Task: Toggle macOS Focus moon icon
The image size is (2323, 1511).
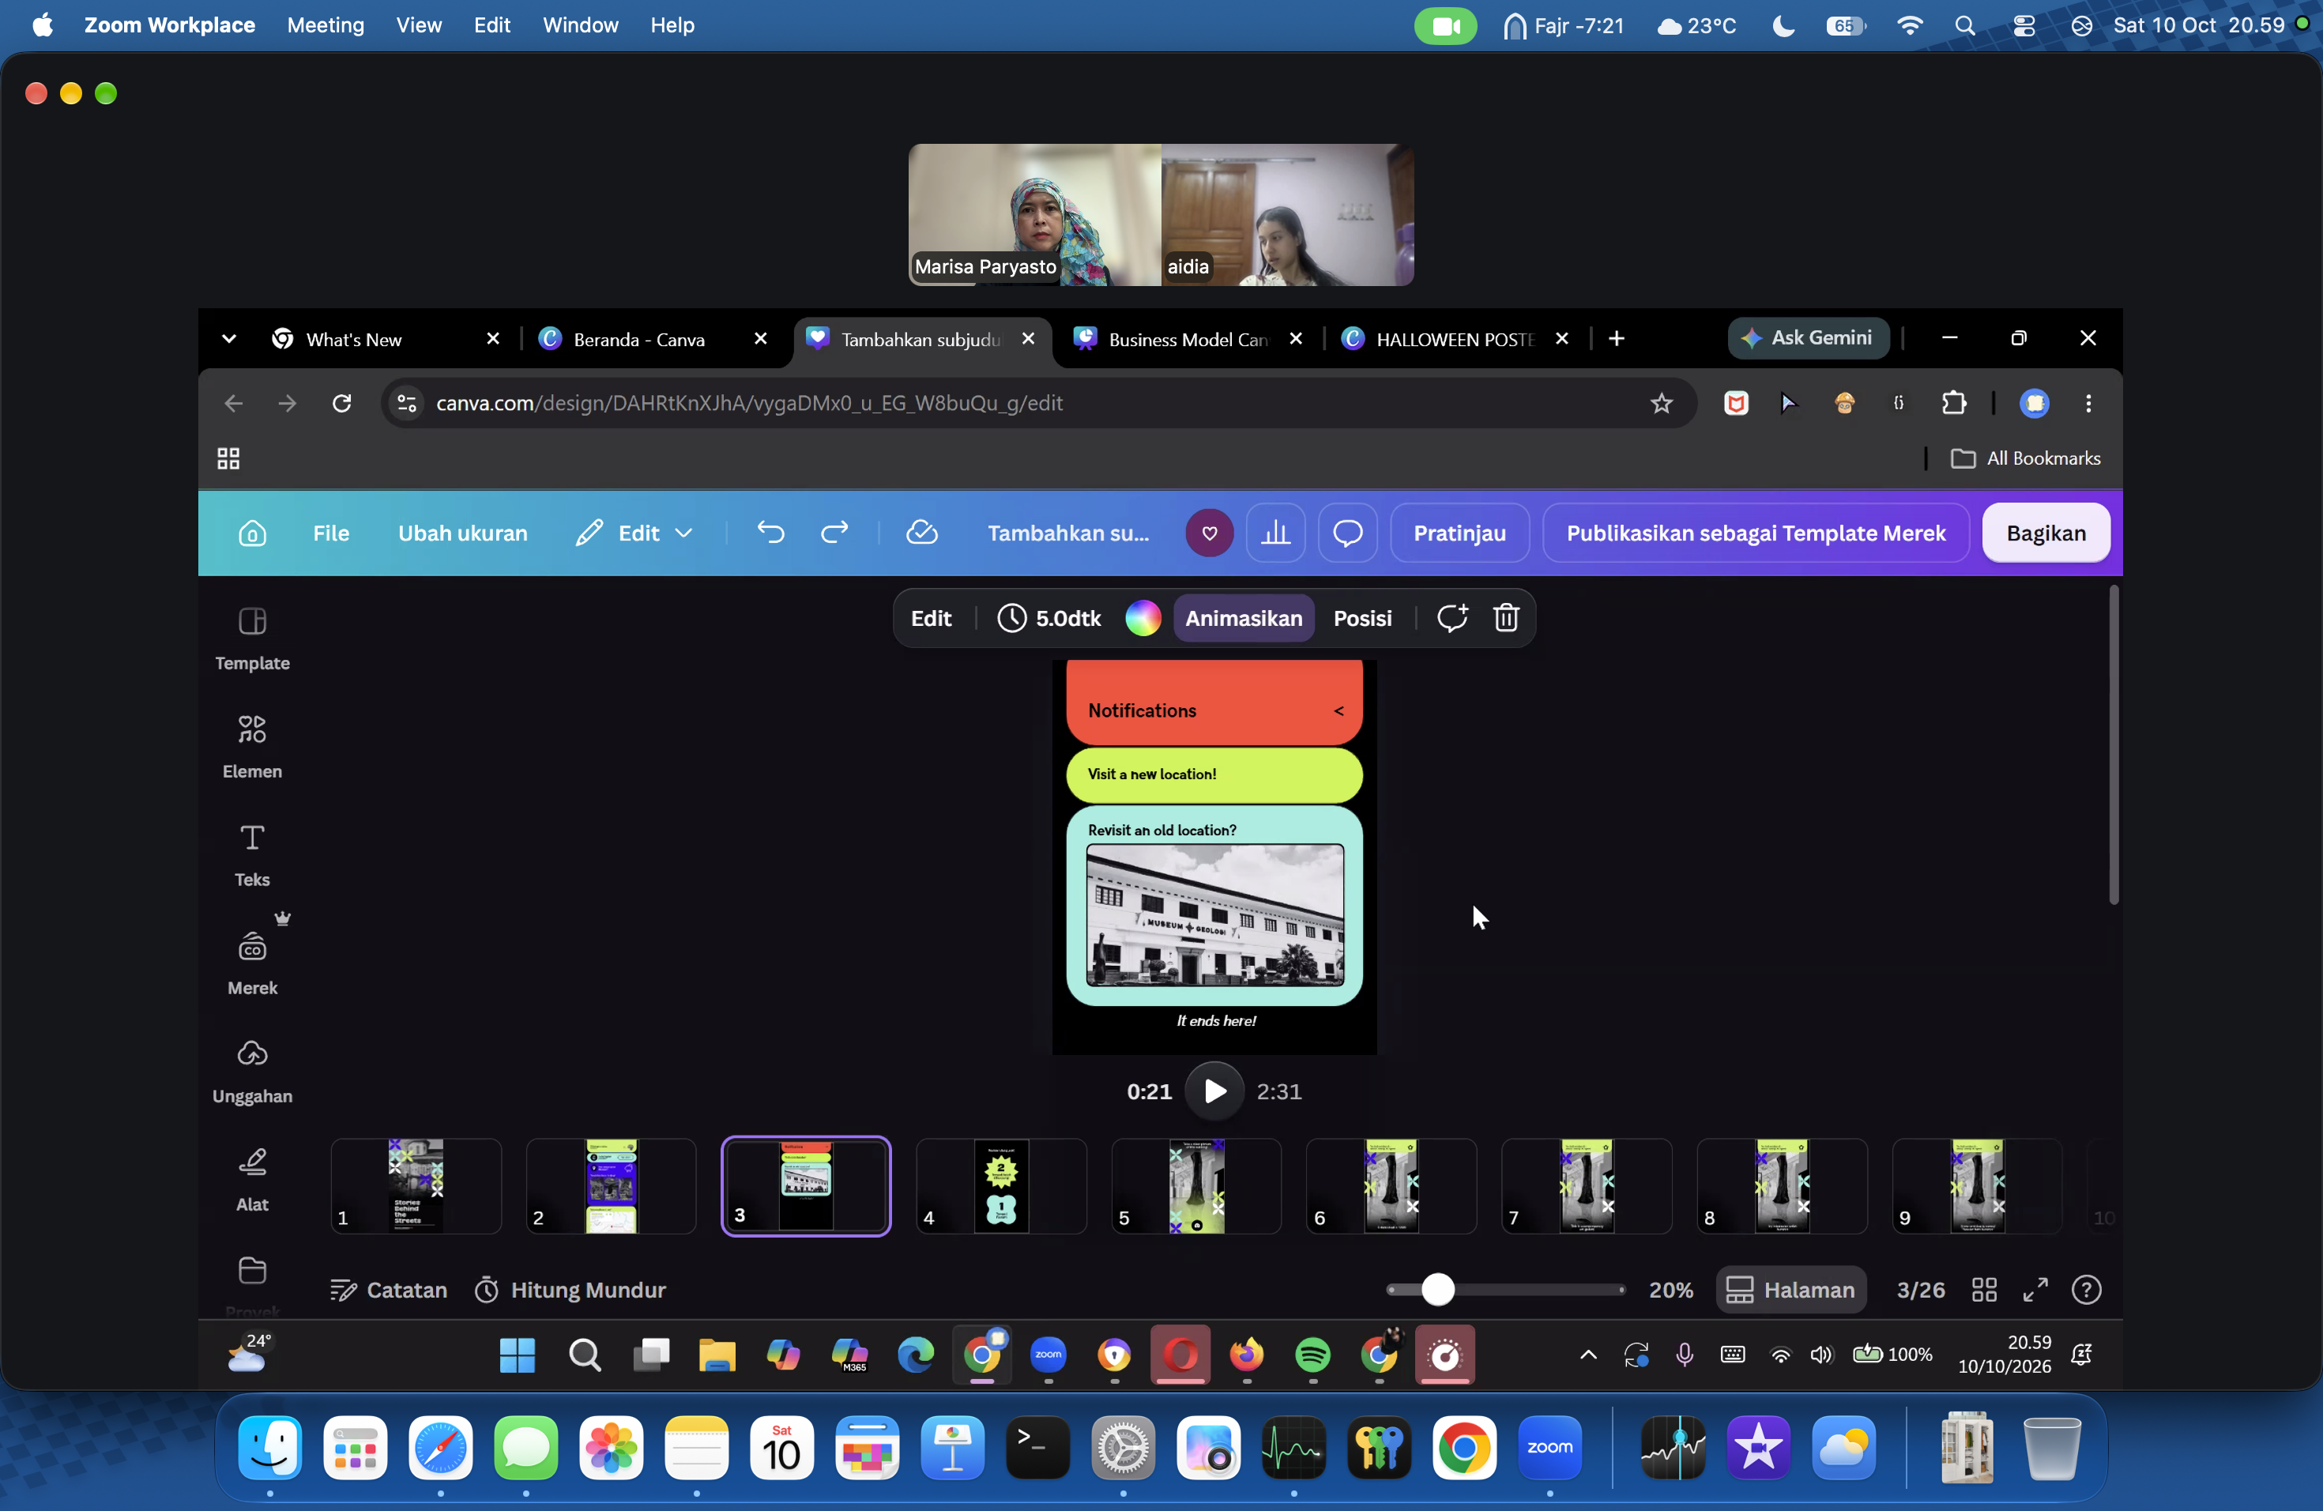Action: [1783, 25]
